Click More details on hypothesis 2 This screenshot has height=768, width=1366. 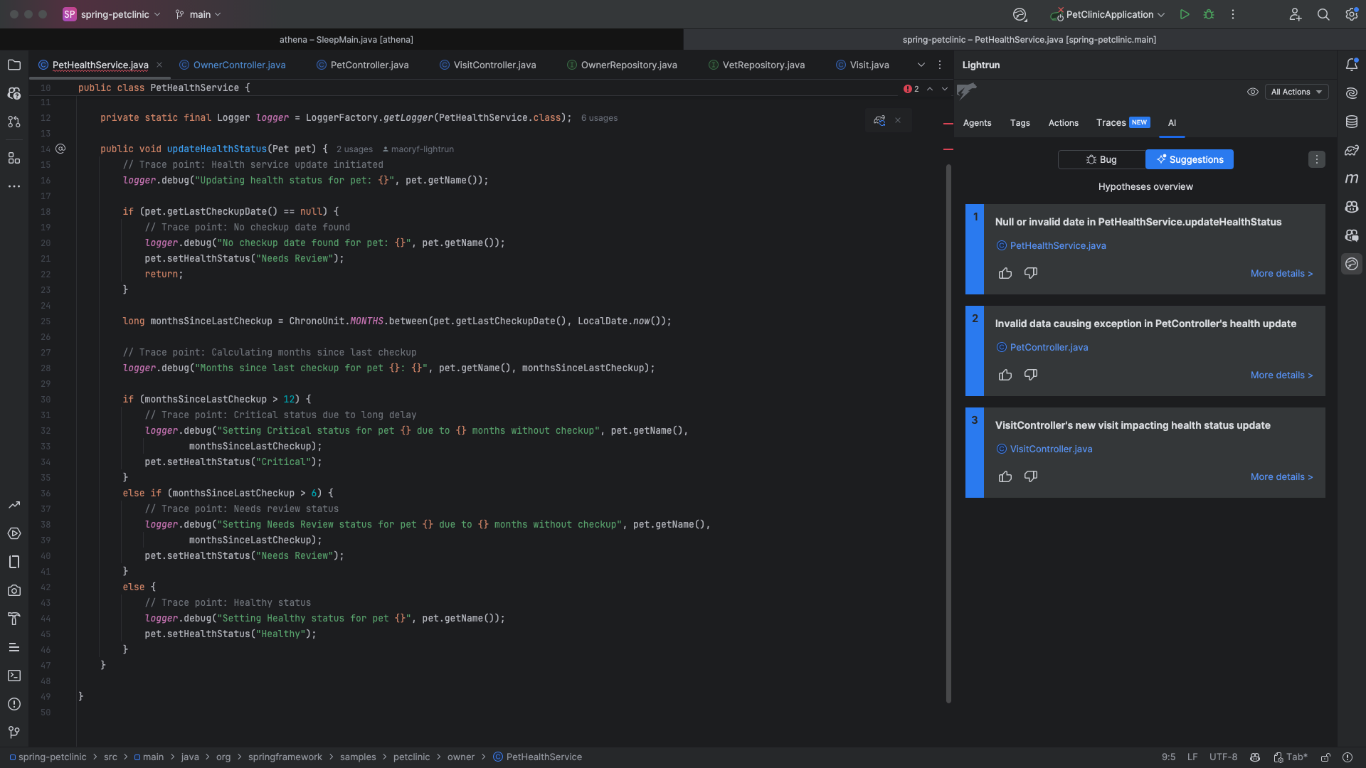pyautogui.click(x=1281, y=375)
